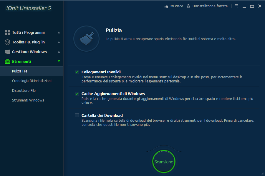
Task: Enable the Cartella dei Download checkbox
Action: click(77, 115)
